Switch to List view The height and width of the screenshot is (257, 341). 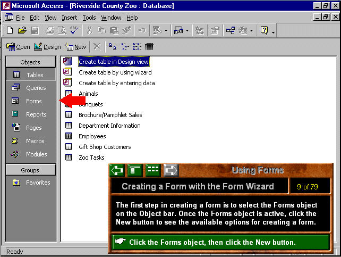(137, 46)
